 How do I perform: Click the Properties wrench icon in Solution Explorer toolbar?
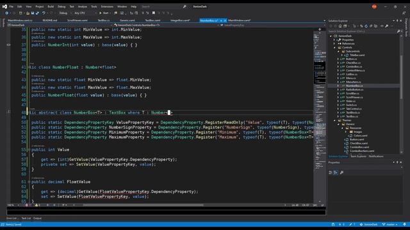point(387,26)
